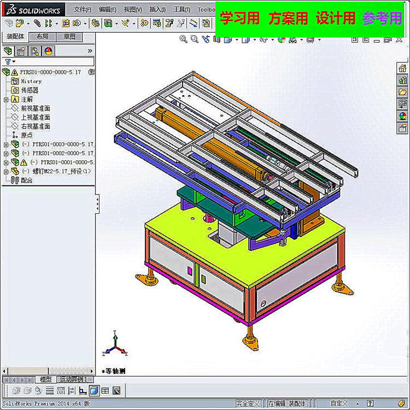Click the Smart Fasteners icon
Screen dimensions: 410x410
[66, 24]
